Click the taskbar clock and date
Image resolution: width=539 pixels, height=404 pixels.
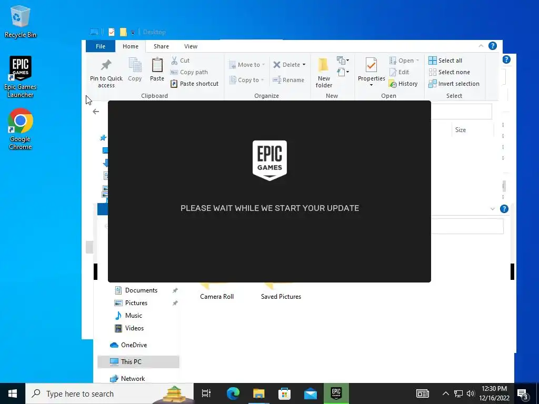coord(494,393)
